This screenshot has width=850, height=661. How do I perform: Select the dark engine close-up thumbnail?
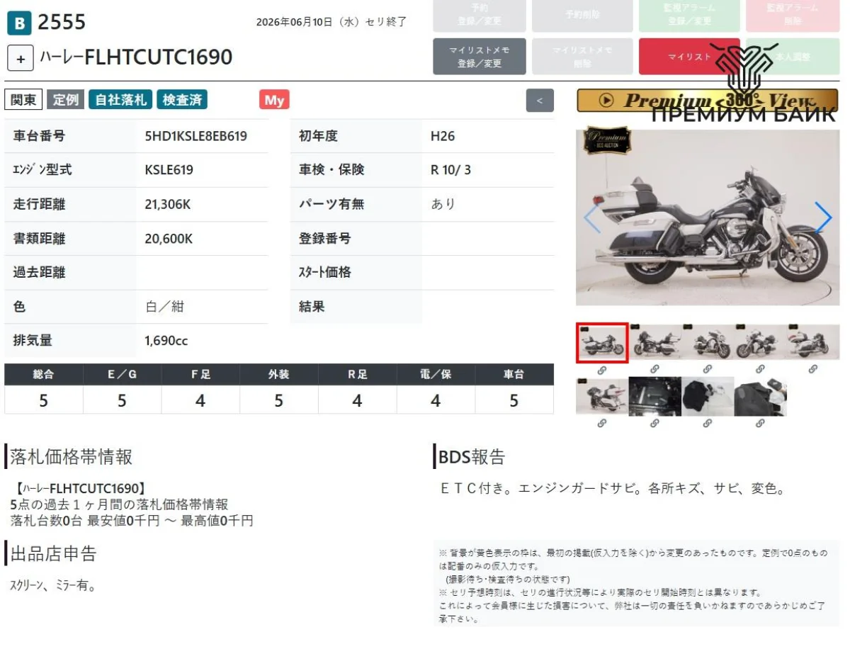pyautogui.click(x=655, y=396)
